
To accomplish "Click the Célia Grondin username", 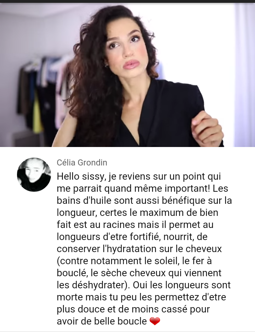I will click(82, 163).
